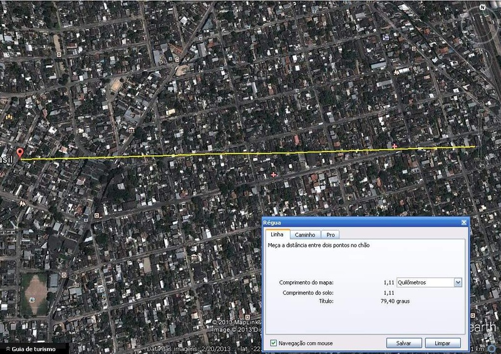Click the 1 km scale legend

click(x=477, y=348)
